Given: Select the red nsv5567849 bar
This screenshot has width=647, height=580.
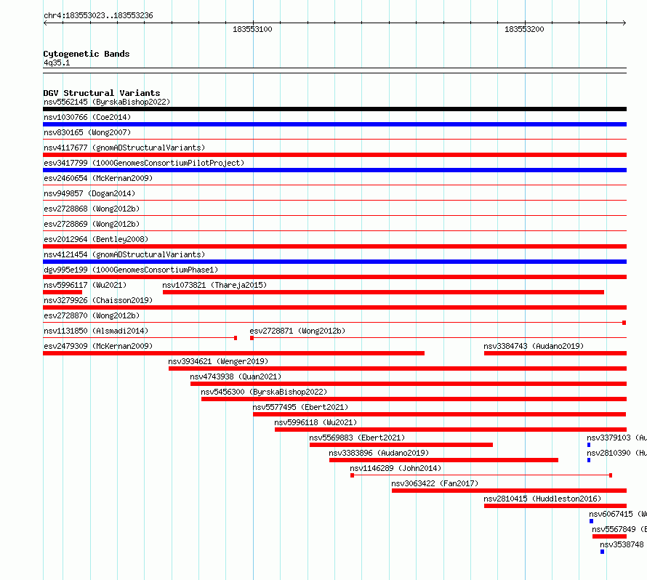Looking at the screenshot, I should (x=609, y=536).
